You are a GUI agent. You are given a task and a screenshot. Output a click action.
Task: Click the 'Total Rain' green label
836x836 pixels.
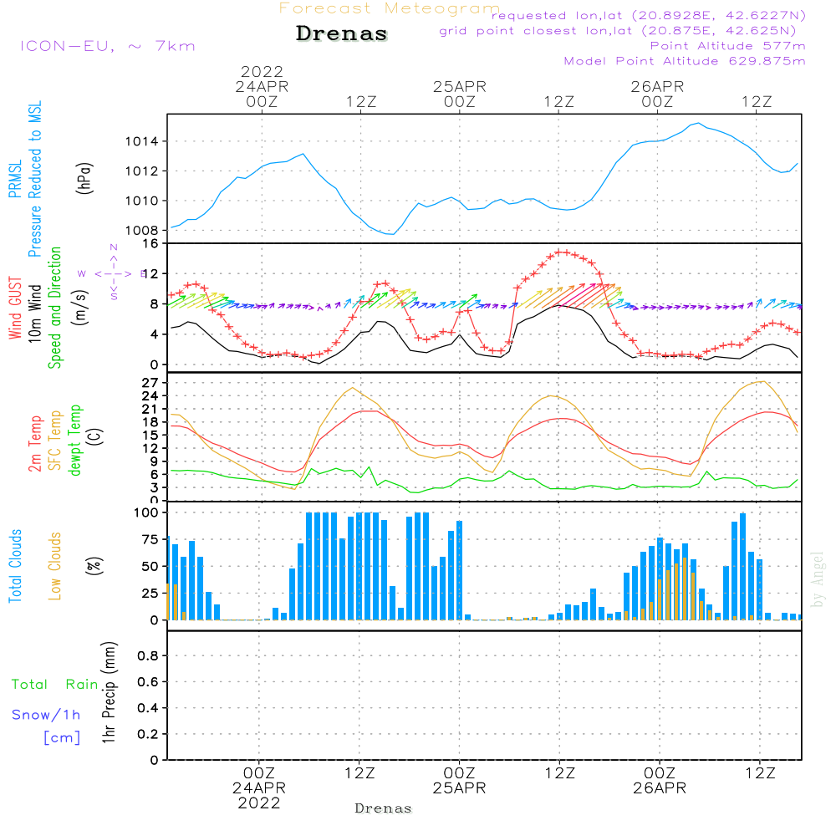[x=55, y=684]
